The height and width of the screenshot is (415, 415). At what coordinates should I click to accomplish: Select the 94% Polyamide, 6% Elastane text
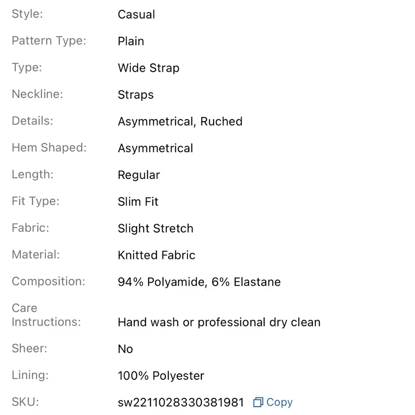coord(199,282)
